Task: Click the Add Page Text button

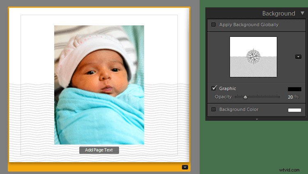Action: (x=99, y=150)
